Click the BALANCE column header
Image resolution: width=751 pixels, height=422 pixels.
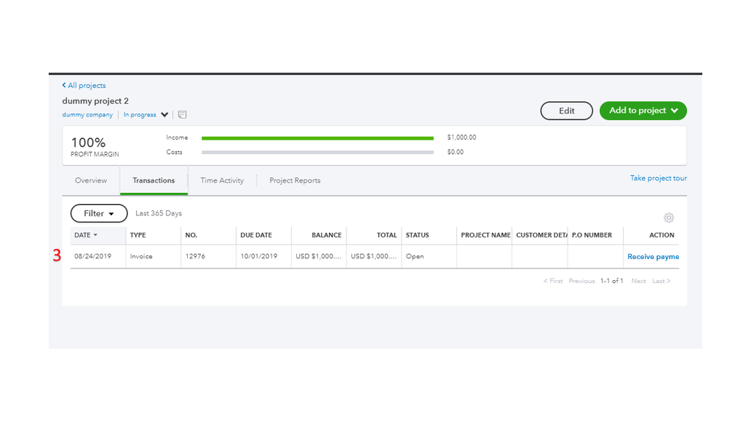[319, 235]
